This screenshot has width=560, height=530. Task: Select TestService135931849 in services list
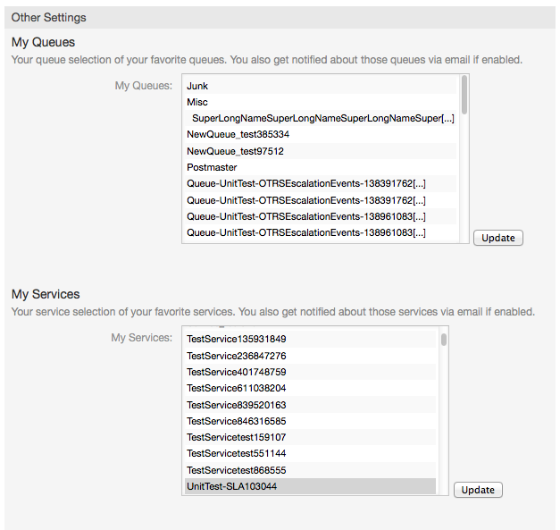pos(236,340)
